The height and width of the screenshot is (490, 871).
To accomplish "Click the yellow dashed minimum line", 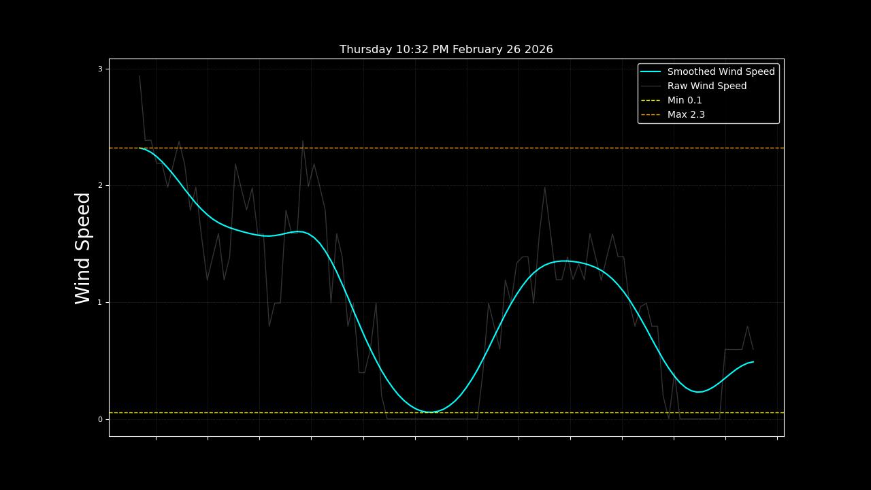I will click(544, 412).
